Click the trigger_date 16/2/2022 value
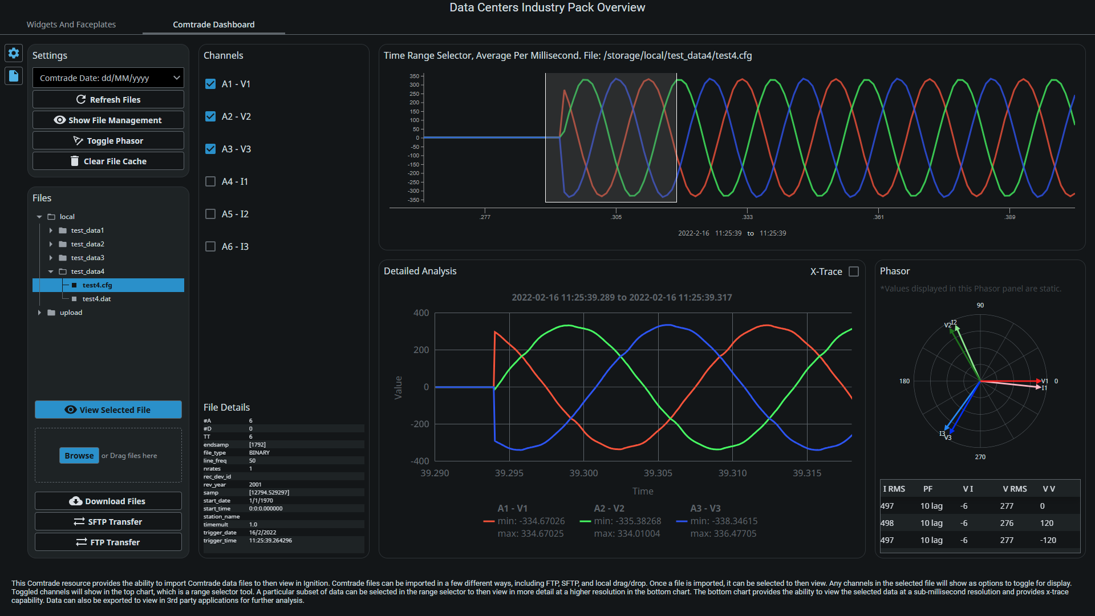The height and width of the screenshot is (616, 1095). (x=262, y=532)
